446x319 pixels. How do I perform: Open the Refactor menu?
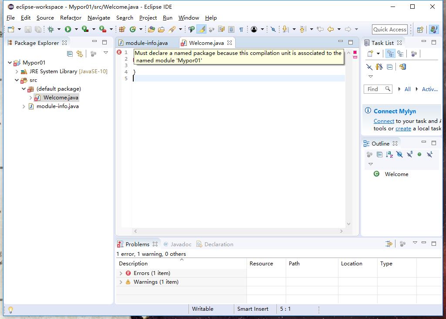71,17
